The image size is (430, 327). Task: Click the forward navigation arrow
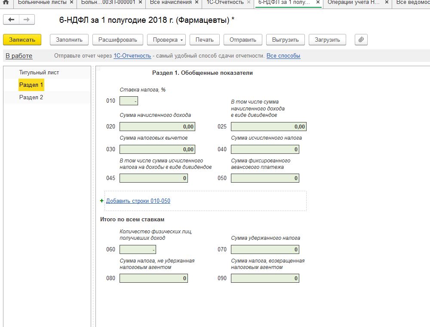click(27, 20)
